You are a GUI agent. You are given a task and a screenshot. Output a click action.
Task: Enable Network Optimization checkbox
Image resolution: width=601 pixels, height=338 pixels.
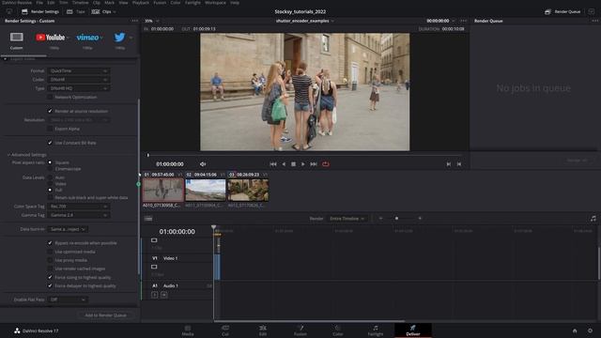click(50, 98)
